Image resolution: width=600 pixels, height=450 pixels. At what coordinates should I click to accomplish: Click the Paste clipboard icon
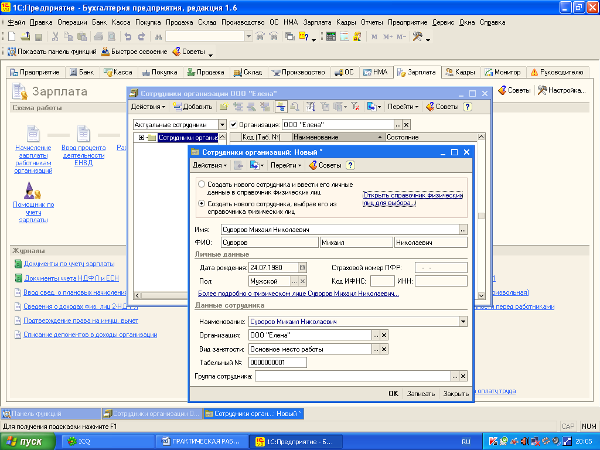click(x=82, y=37)
